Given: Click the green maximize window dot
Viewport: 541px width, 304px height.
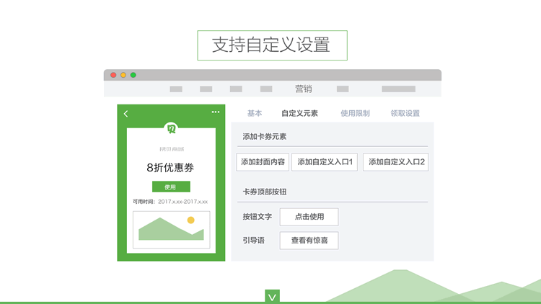Looking at the screenshot, I should tap(133, 75).
